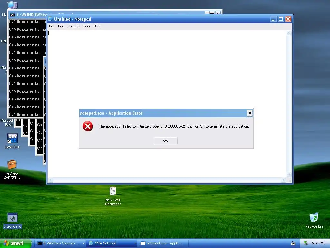The height and width of the screenshot is (248, 330).
Task: Click Notepad's horizontal scrollbar left arrow
Action: click(51, 180)
